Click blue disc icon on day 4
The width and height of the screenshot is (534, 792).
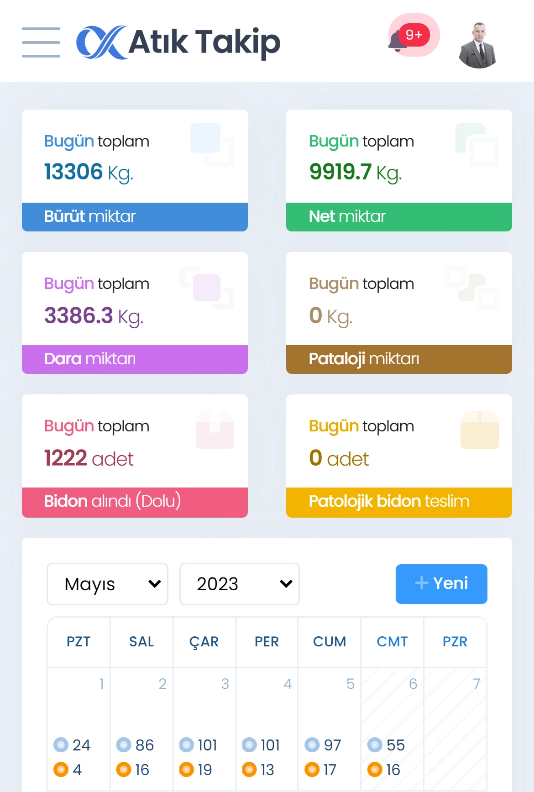tap(249, 745)
